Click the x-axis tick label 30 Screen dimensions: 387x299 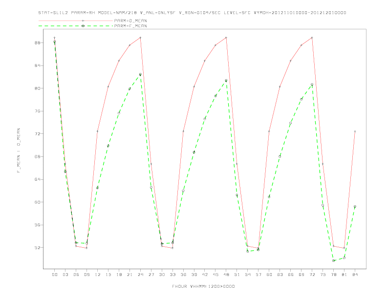(x=162, y=275)
